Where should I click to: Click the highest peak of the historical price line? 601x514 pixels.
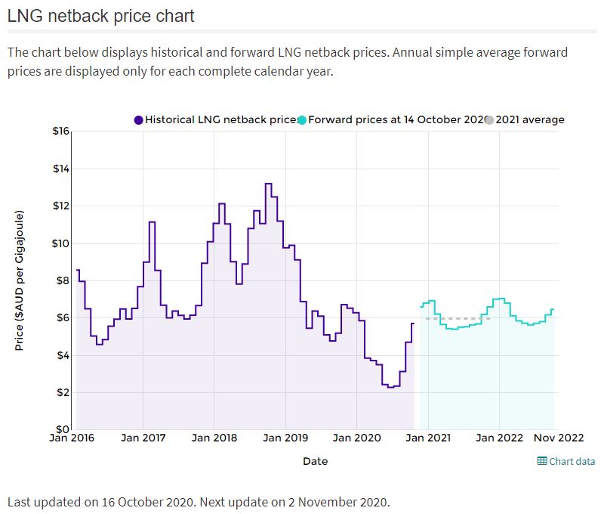tap(268, 184)
